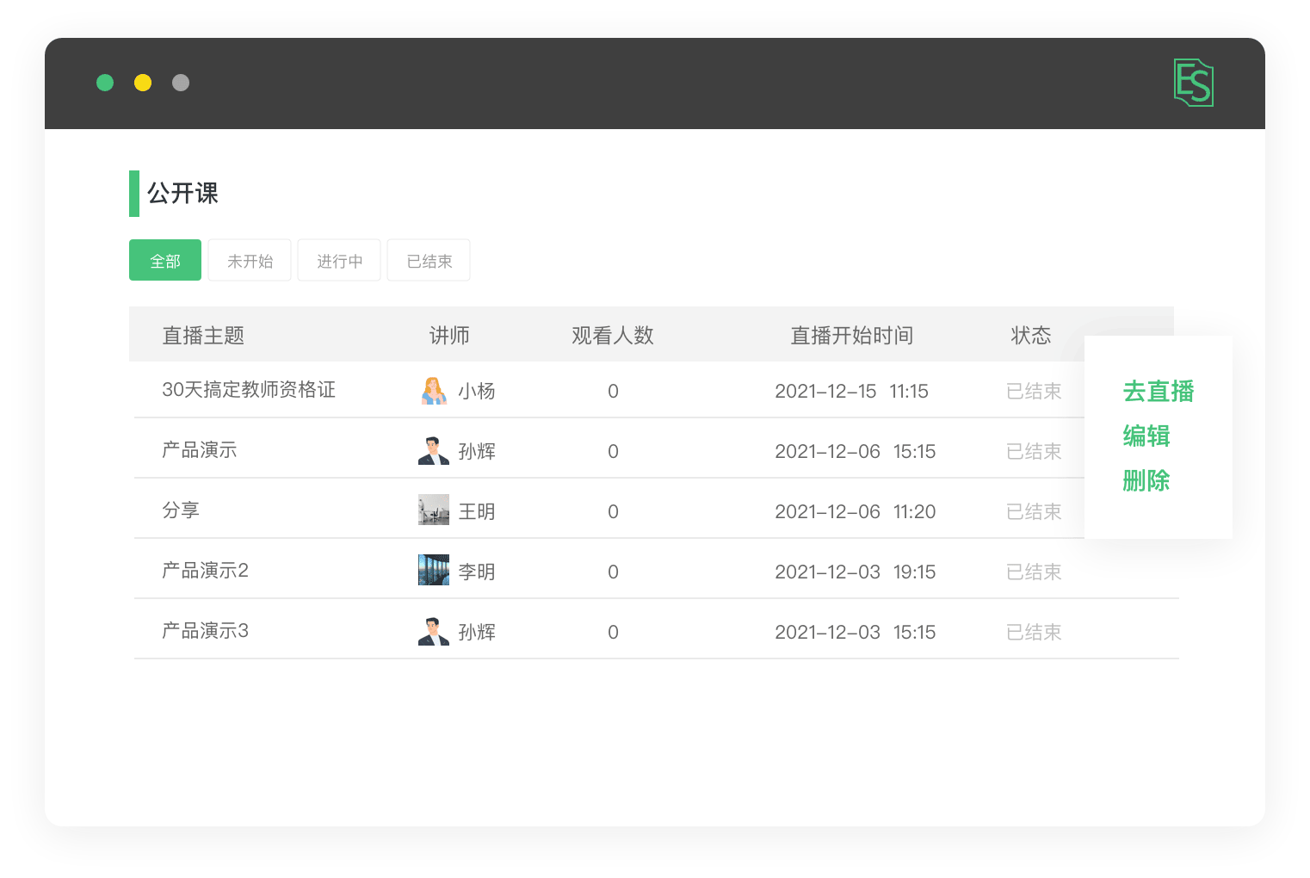The width and height of the screenshot is (1310, 878).
Task: Open the 产品演示3 live topic
Action: pyautogui.click(x=205, y=631)
